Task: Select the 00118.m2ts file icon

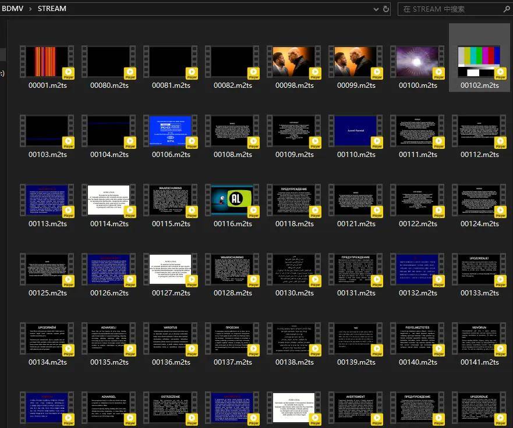Action: 294,200
